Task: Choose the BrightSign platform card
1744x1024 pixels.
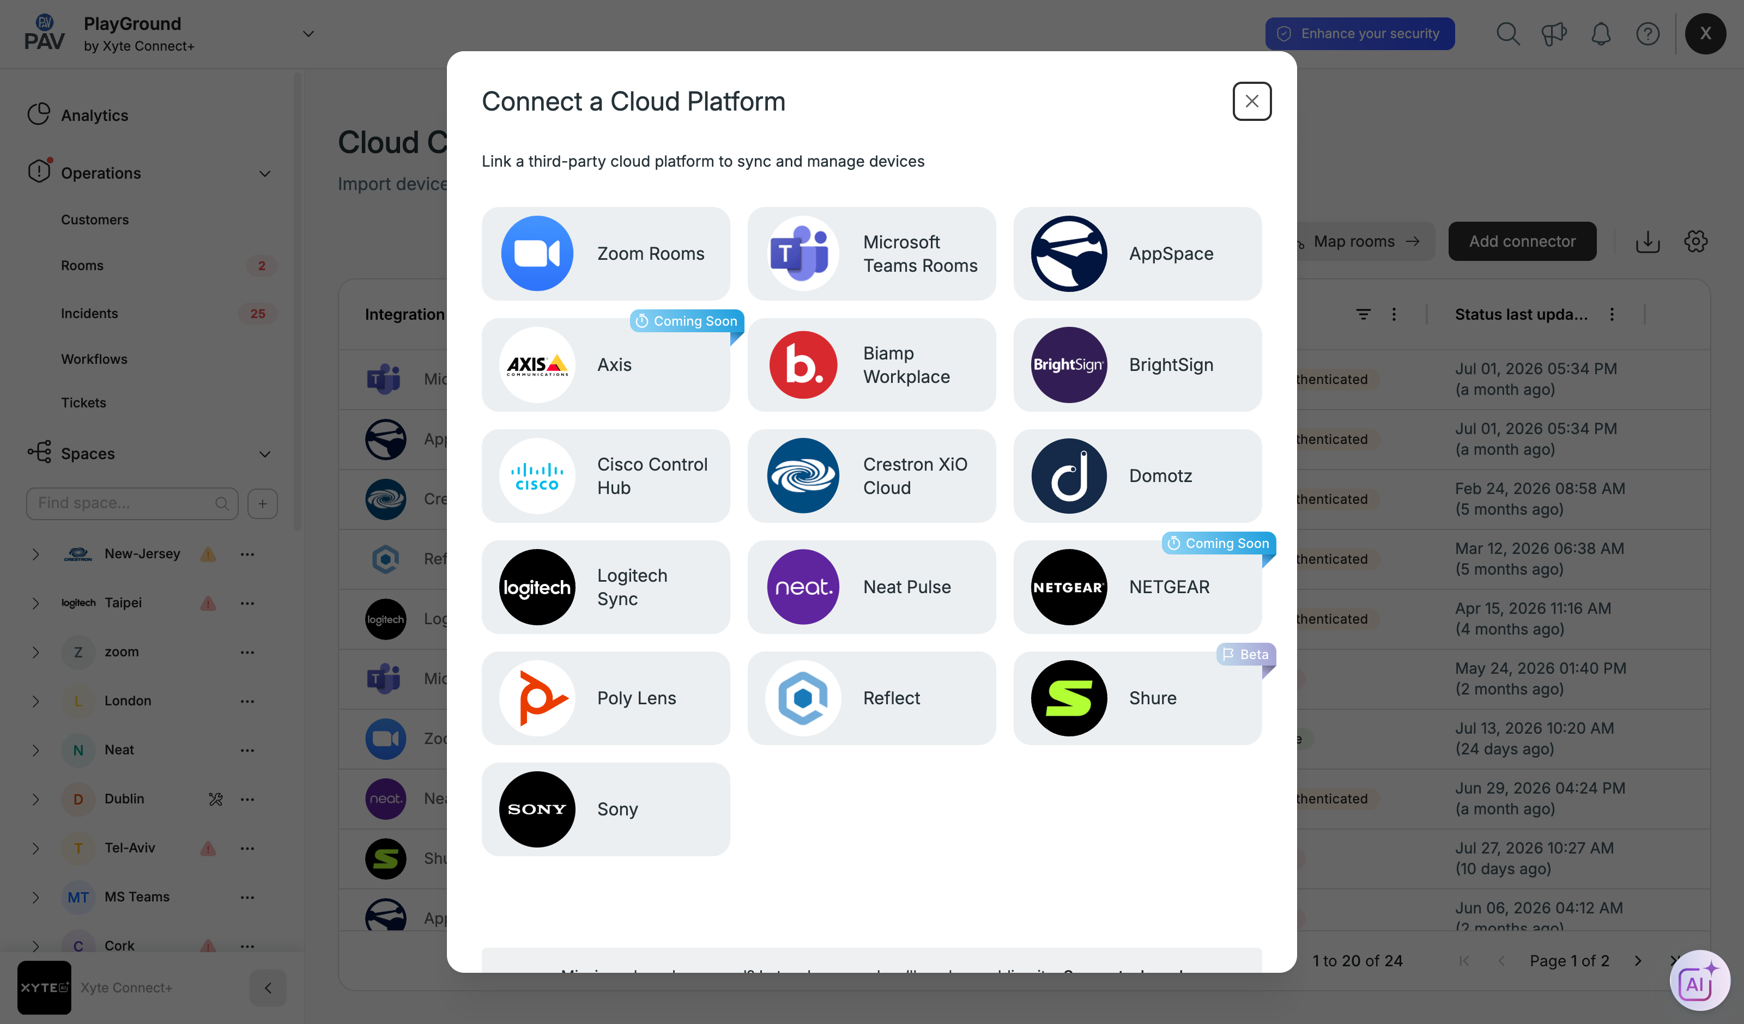Action: [1137, 364]
